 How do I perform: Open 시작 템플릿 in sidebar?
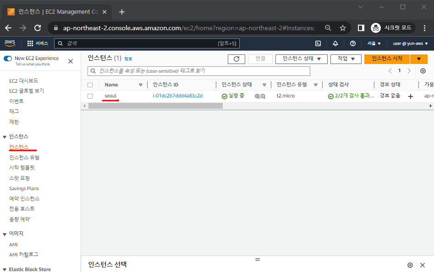[22, 168]
